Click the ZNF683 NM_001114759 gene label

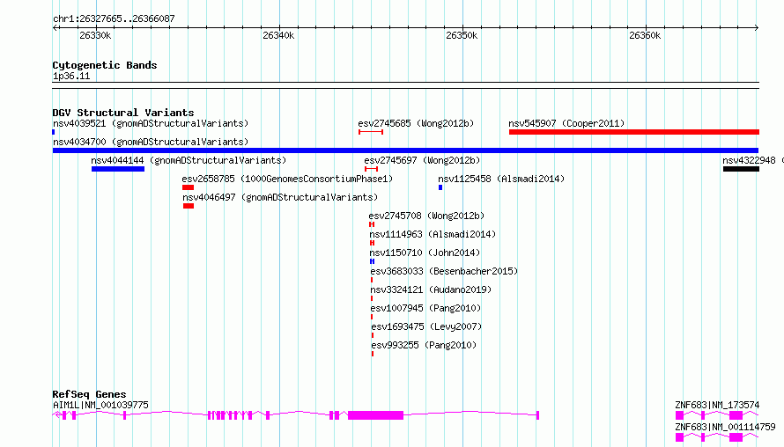(725, 427)
